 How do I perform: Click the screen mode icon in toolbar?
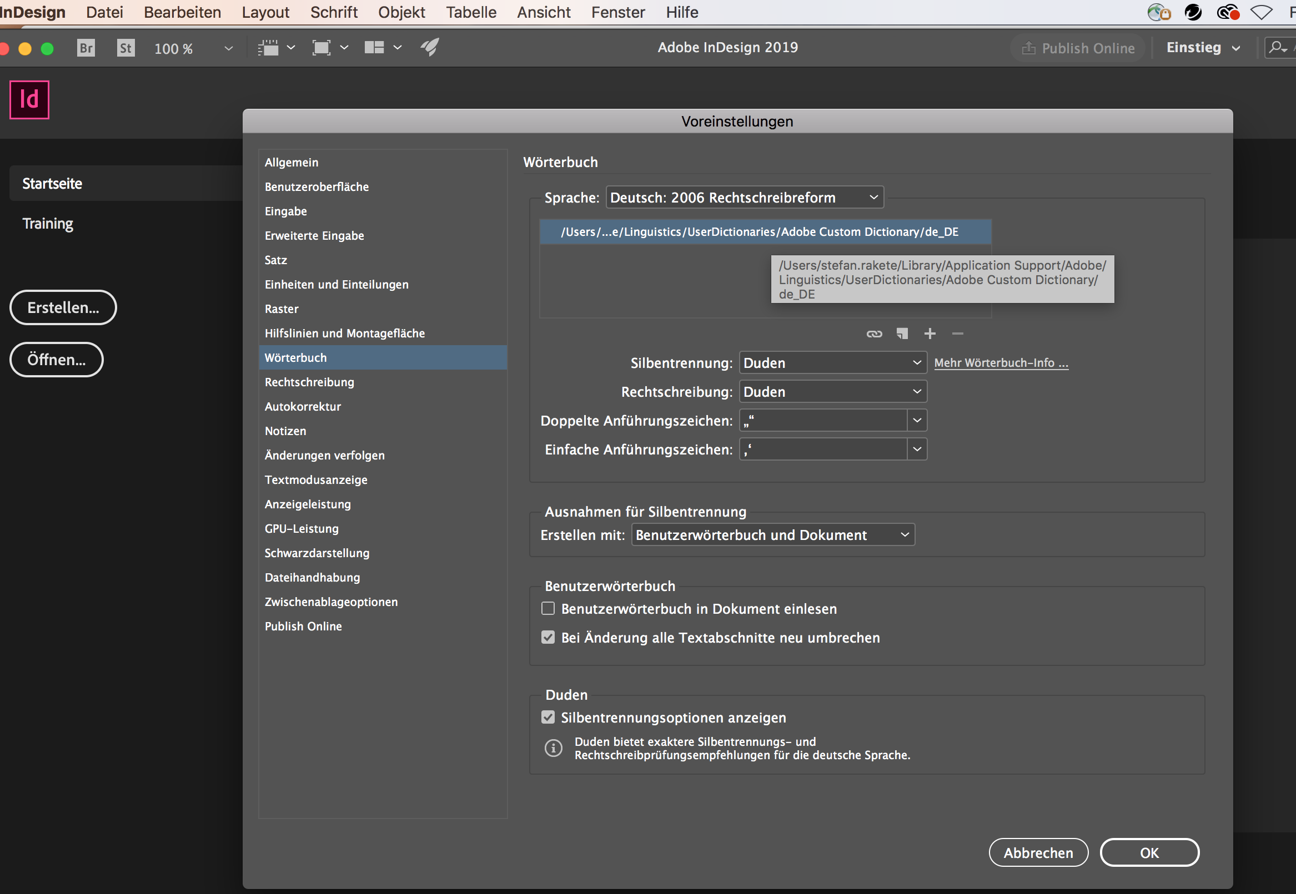[x=321, y=48]
